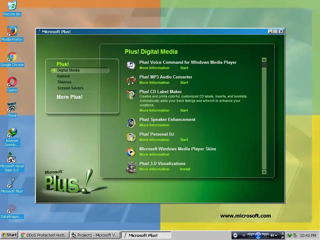Viewport: 320px width, 240px height.
Task: Open More Information for CD Label Maker
Action: (154, 110)
